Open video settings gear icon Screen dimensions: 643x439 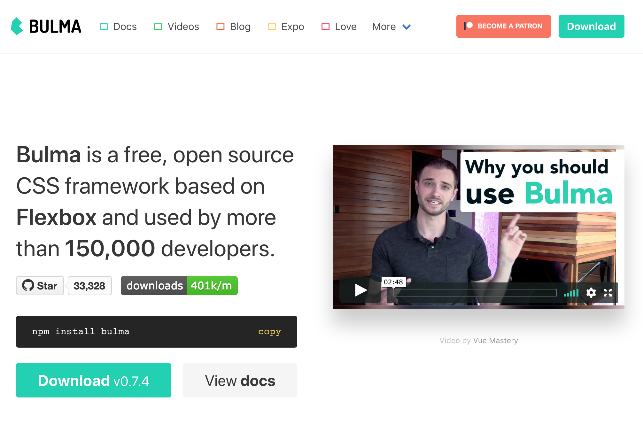point(591,292)
